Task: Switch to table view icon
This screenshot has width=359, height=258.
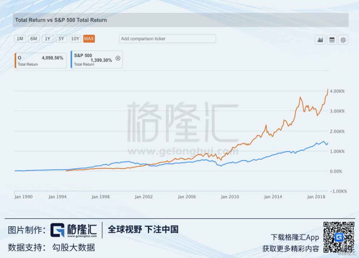Action: point(332,40)
